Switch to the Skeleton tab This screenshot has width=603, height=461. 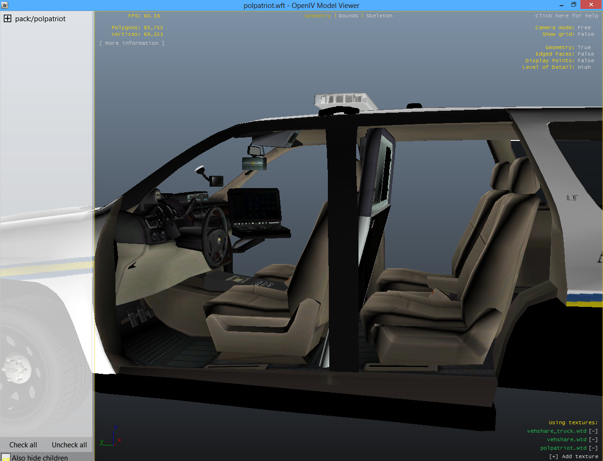pyautogui.click(x=379, y=16)
